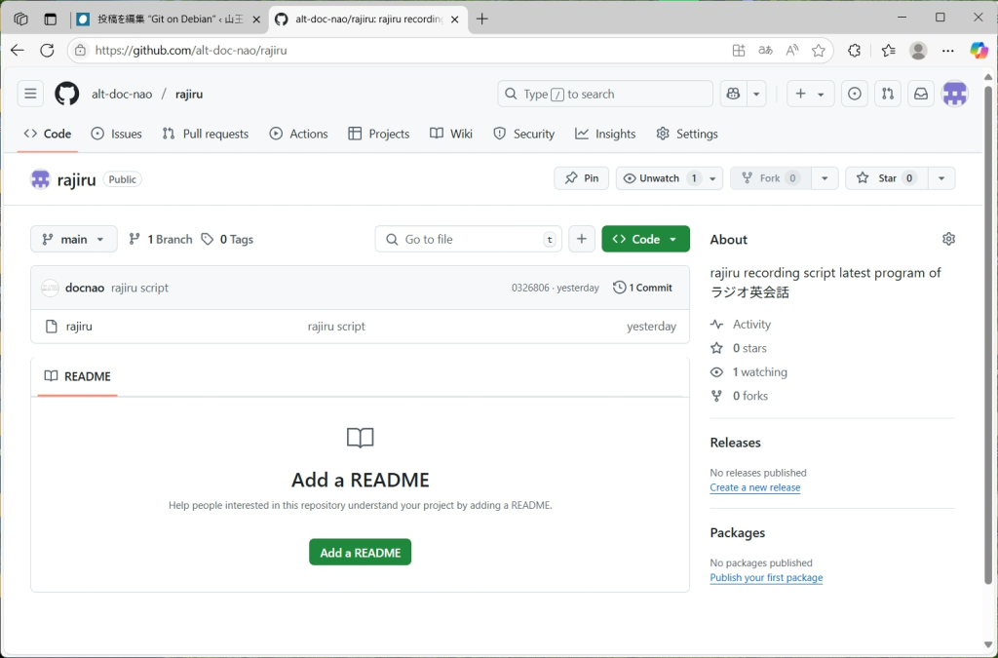Open the Add file plus button
This screenshot has width=998, height=658.
pyautogui.click(x=582, y=239)
